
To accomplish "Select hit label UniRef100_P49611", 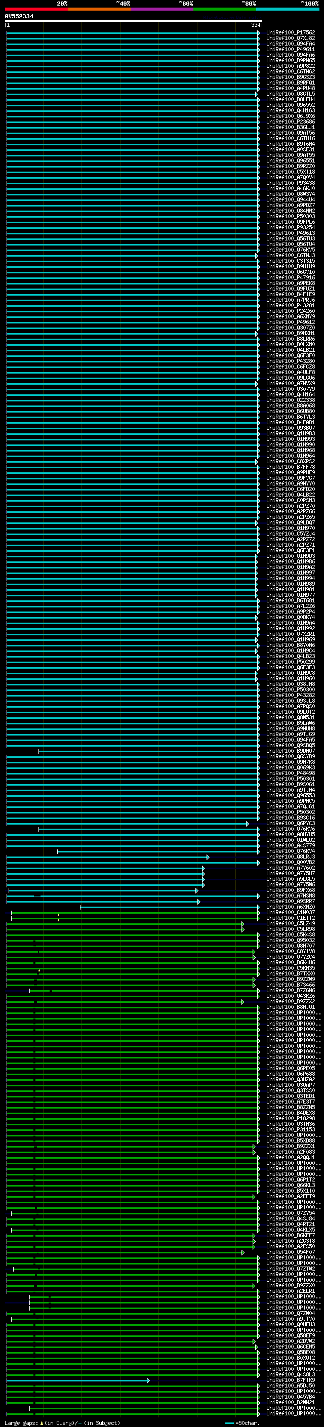I will coord(291,49).
